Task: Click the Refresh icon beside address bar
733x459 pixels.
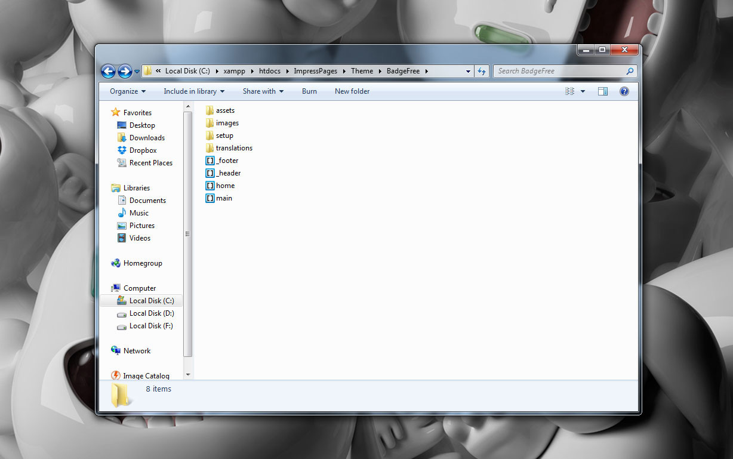Action: [482, 71]
